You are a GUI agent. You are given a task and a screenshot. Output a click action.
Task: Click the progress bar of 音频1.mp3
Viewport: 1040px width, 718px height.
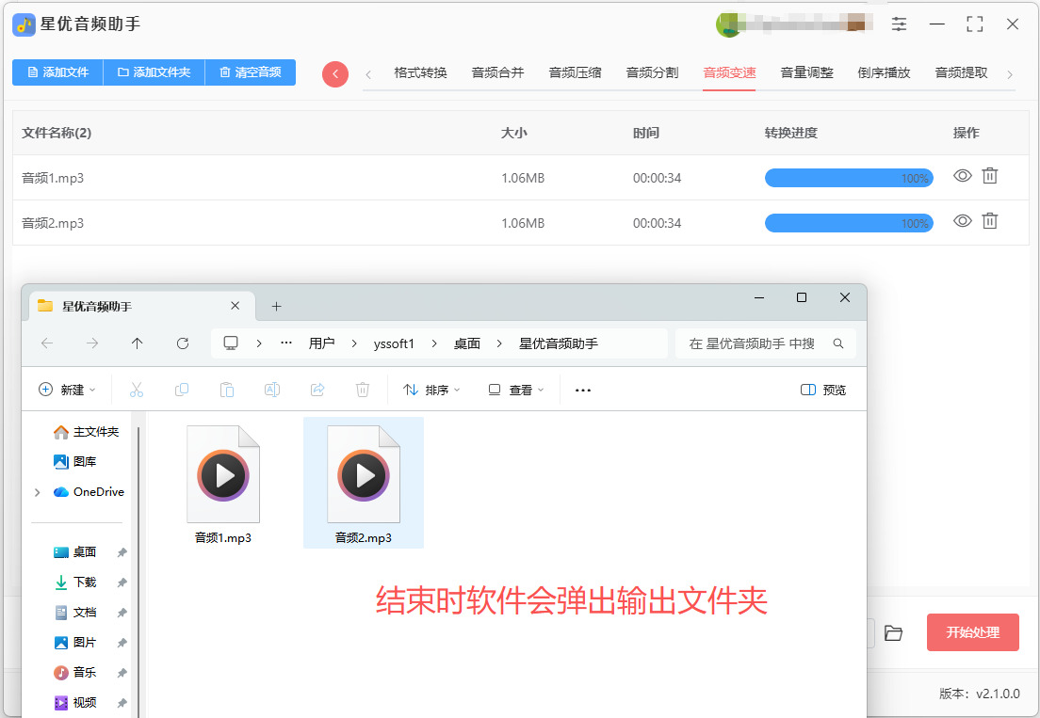(x=849, y=178)
